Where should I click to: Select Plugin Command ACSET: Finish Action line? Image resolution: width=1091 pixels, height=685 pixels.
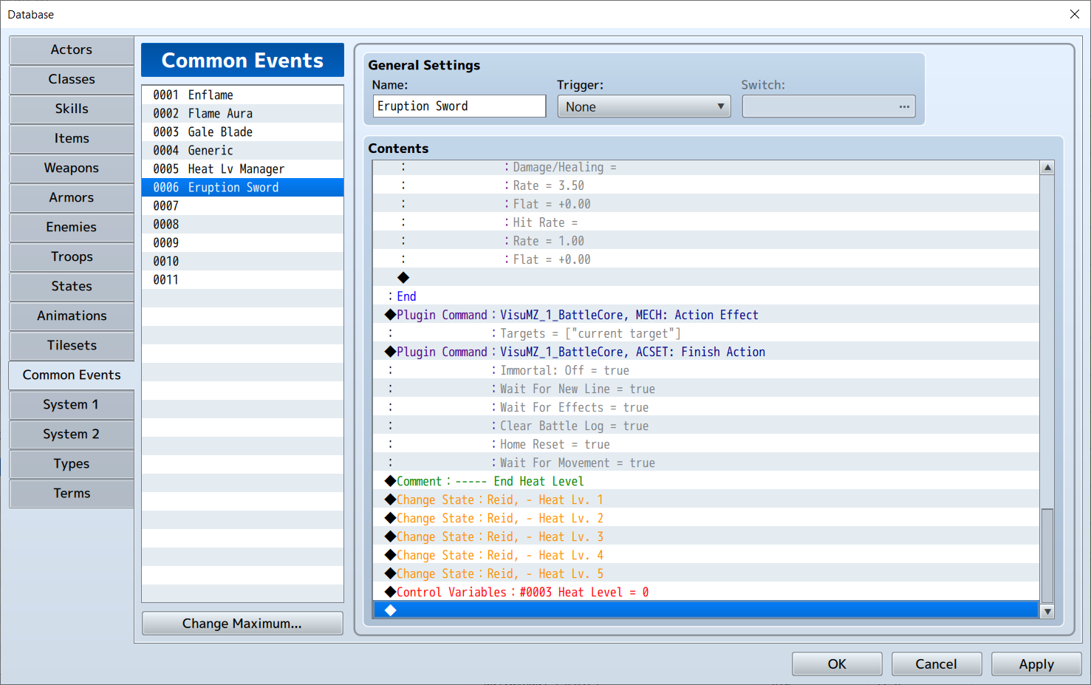coord(706,352)
